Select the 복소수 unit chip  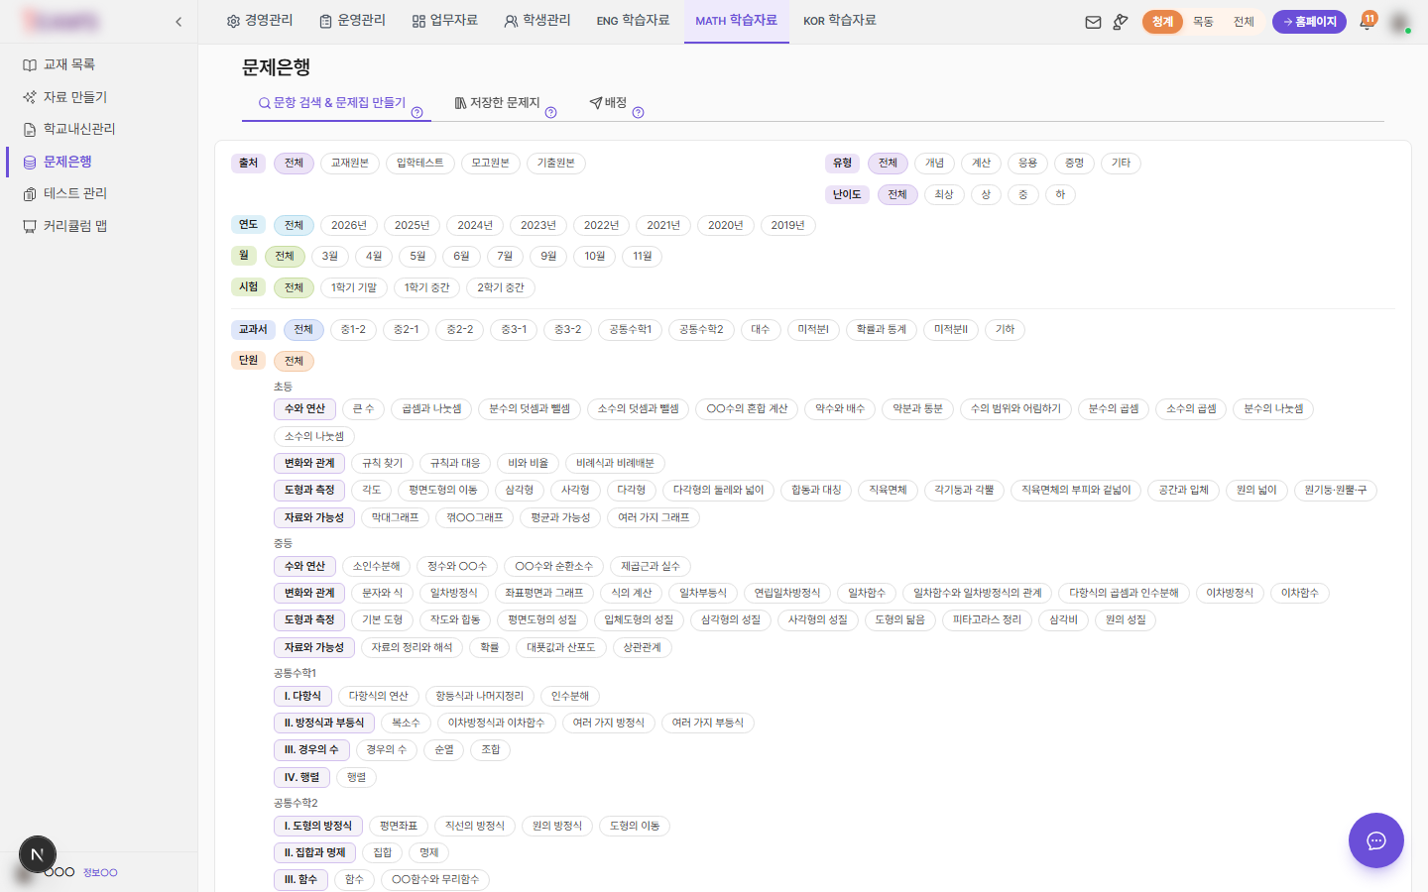[x=406, y=724]
